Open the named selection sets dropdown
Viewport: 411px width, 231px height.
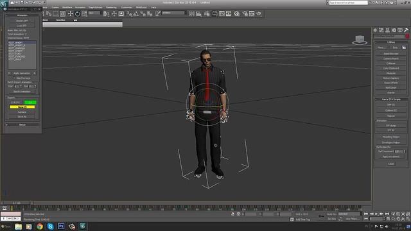tap(174, 13)
